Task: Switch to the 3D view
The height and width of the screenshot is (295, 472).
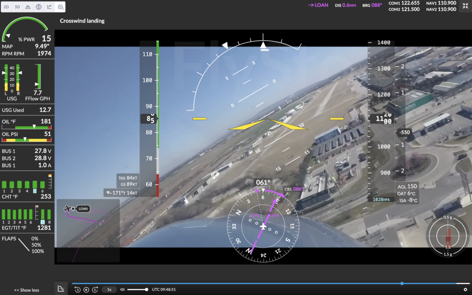Action: pos(18,7)
